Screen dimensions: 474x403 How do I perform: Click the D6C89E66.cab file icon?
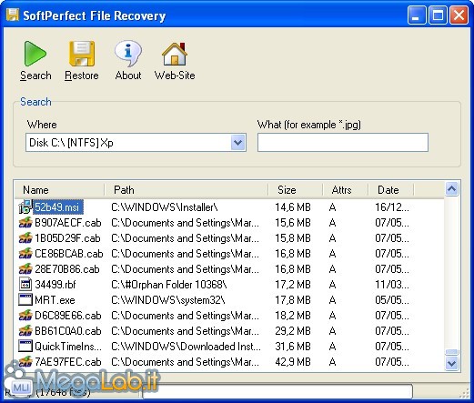[x=25, y=316]
